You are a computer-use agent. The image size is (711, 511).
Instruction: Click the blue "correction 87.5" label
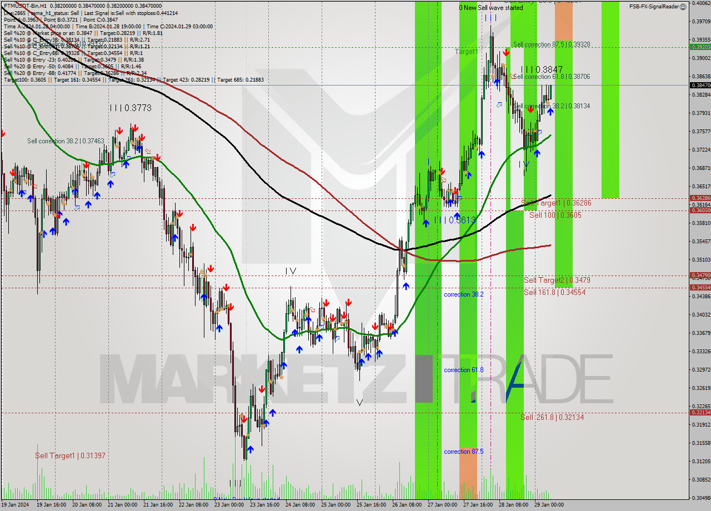pyautogui.click(x=463, y=452)
